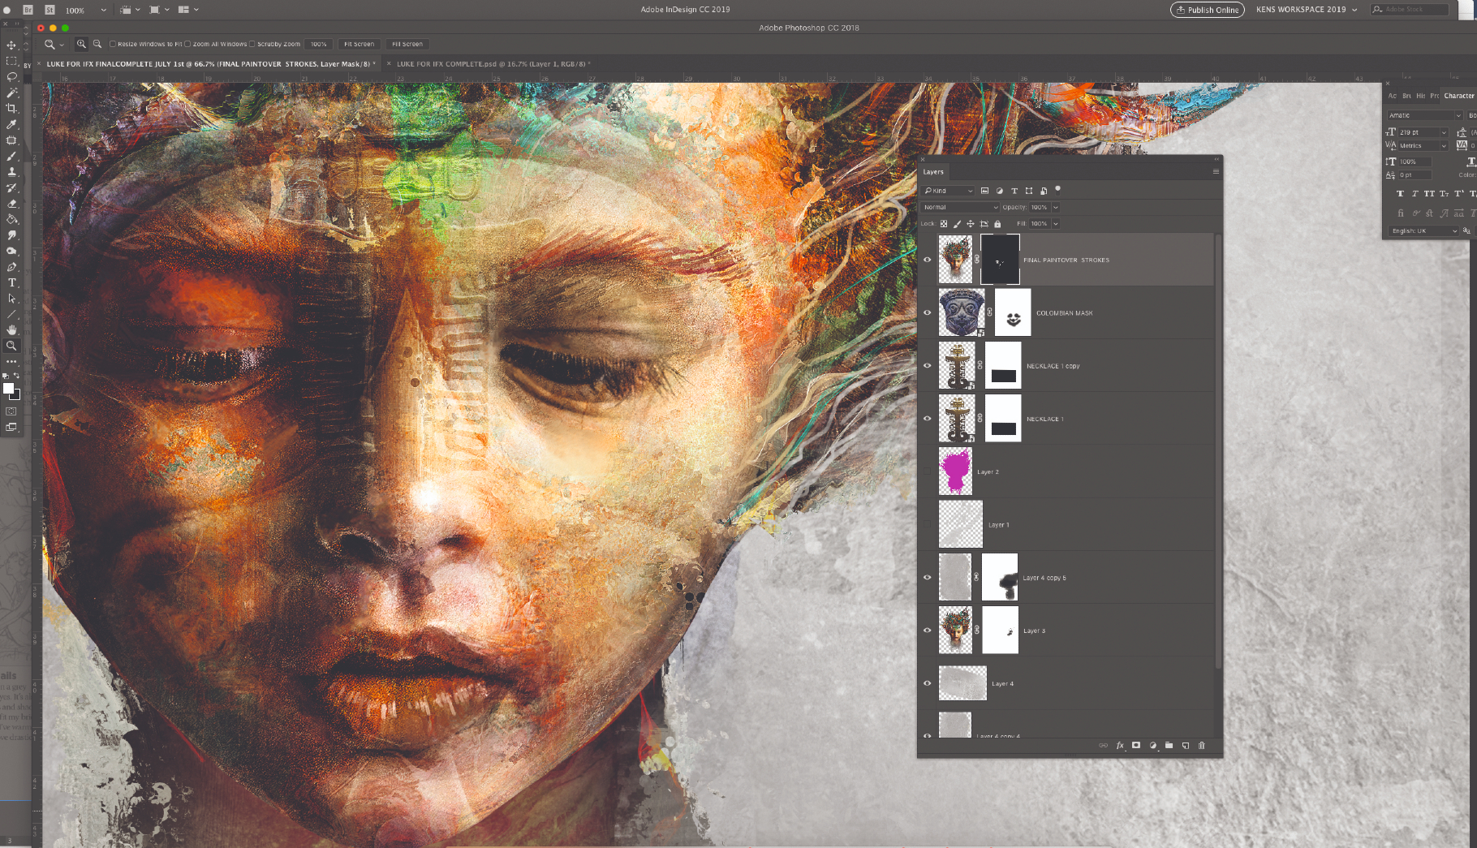The width and height of the screenshot is (1477, 848).
Task: Filter for pixel layers icon
Action: click(984, 191)
